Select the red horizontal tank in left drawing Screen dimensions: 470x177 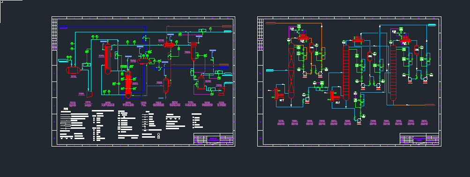[x=74, y=70]
